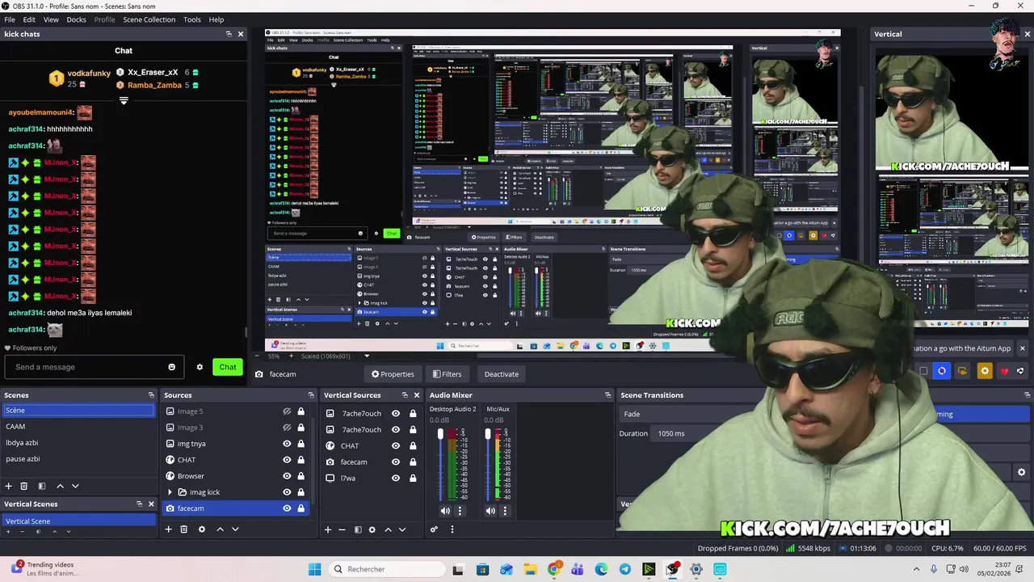
Task: Move scene down arrow in Scenes panel
Action: [75, 486]
